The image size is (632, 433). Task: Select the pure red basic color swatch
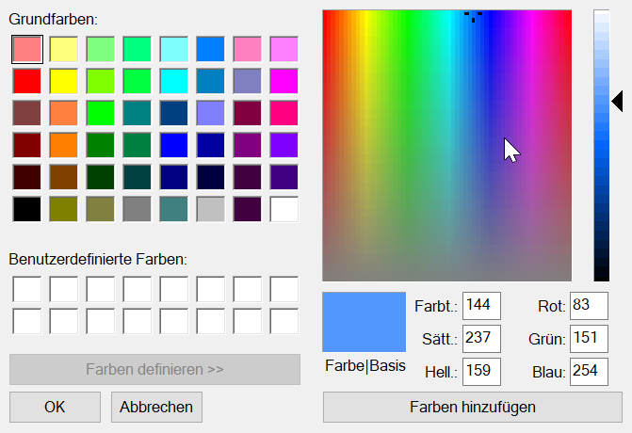[x=27, y=81]
